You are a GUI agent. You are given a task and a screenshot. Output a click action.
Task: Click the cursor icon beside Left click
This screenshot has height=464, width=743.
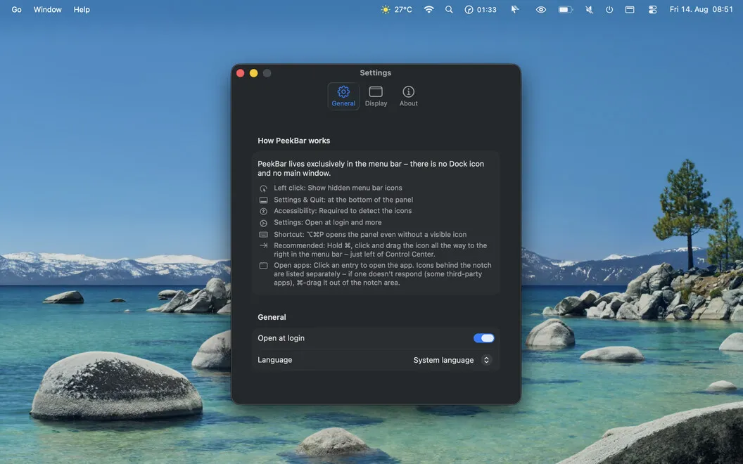[263, 188]
